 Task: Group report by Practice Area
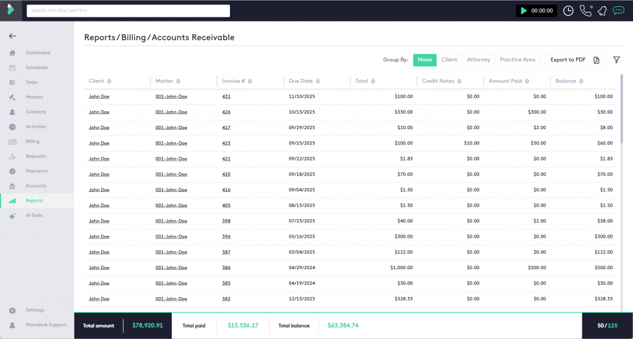coord(517,60)
